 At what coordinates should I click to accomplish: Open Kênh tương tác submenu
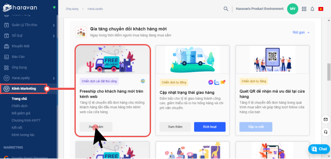[x=23, y=135]
